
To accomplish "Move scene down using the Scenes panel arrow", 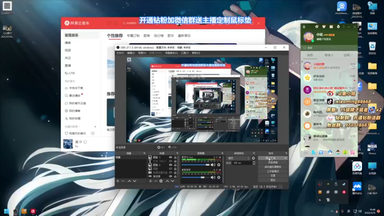I will click(134, 181).
